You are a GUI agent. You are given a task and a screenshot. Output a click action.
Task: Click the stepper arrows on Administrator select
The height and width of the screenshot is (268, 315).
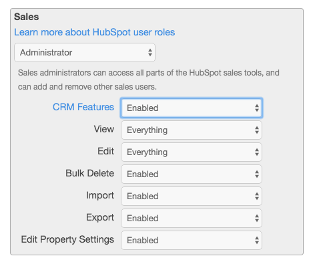tap(150, 53)
